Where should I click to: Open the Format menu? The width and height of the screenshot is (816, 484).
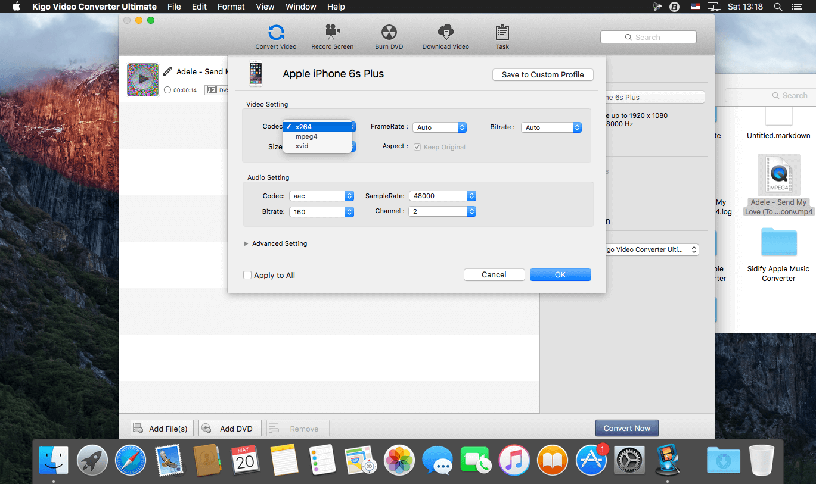(231, 7)
